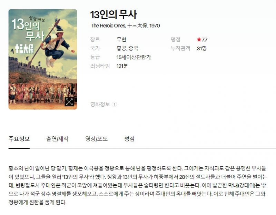This screenshot has width=276, height=215.
Task: Click the 13인의 무사 poster image
Action: click(x=43, y=59)
